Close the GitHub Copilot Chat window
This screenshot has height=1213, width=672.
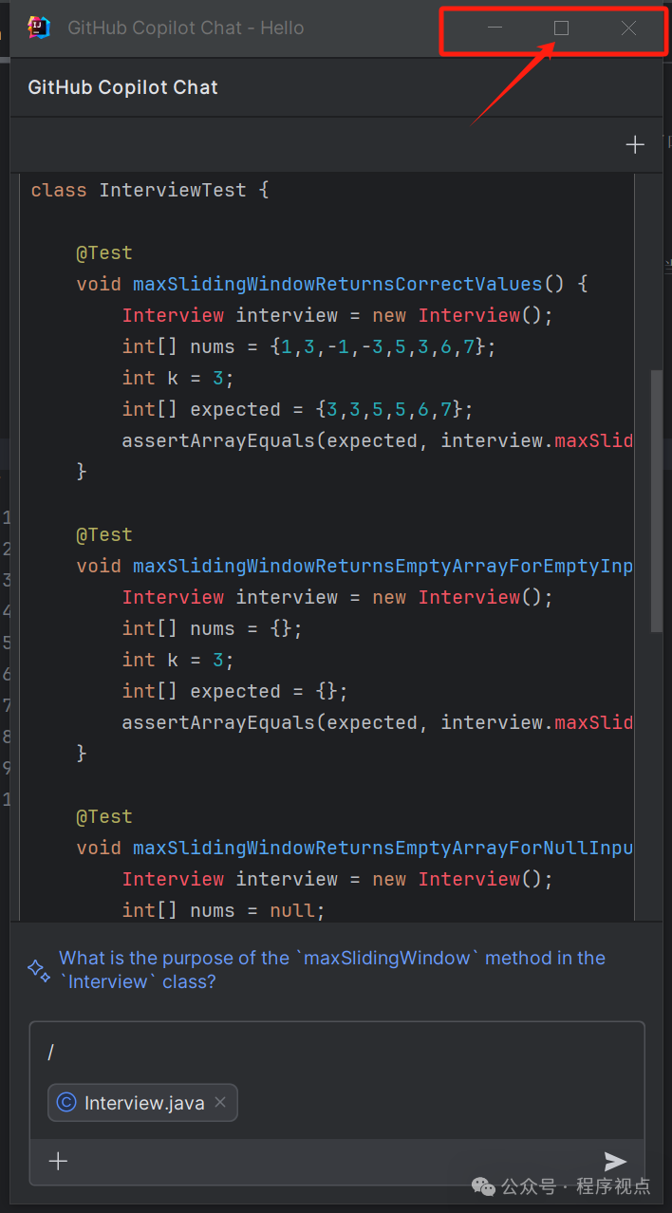tap(628, 28)
